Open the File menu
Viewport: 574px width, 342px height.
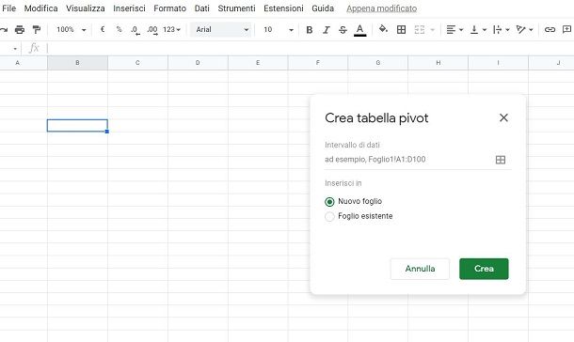8,8
